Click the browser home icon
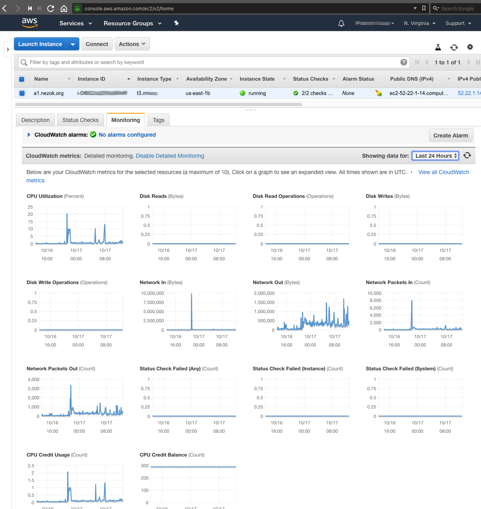This screenshot has width=481, height=509. (63, 8)
